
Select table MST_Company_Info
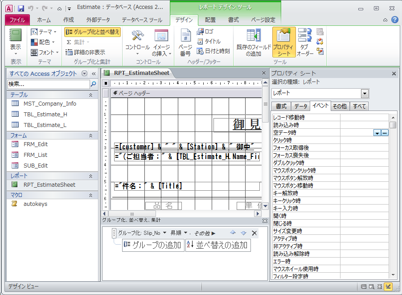(50, 103)
